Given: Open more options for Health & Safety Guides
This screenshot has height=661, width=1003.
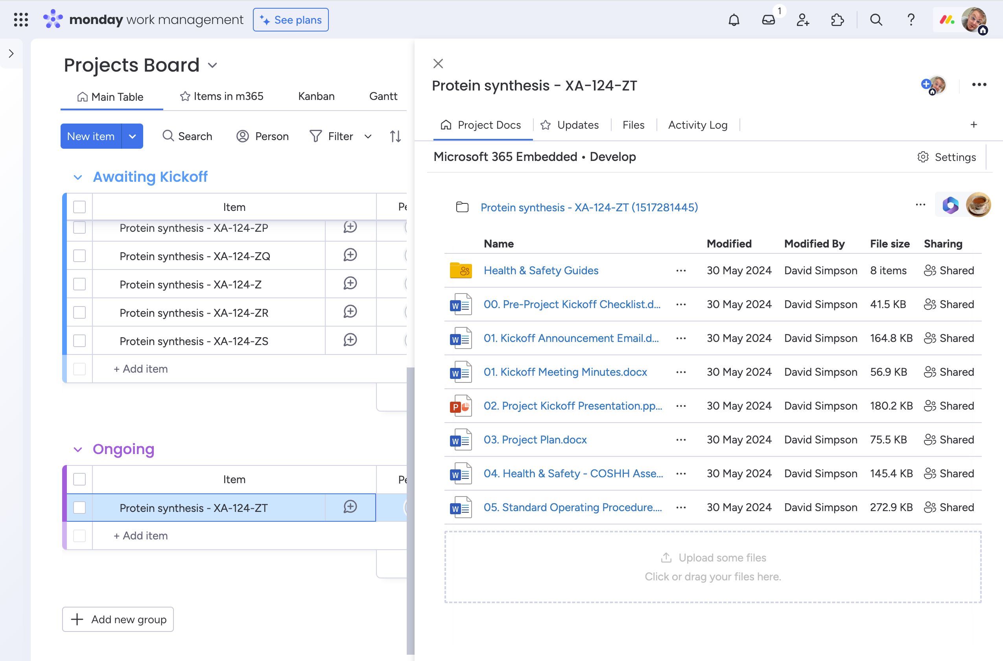Looking at the screenshot, I should 681,271.
